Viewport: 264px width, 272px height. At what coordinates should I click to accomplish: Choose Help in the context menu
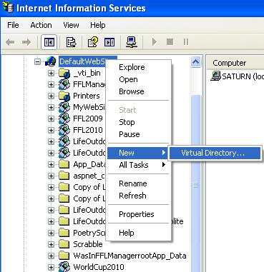point(138,233)
